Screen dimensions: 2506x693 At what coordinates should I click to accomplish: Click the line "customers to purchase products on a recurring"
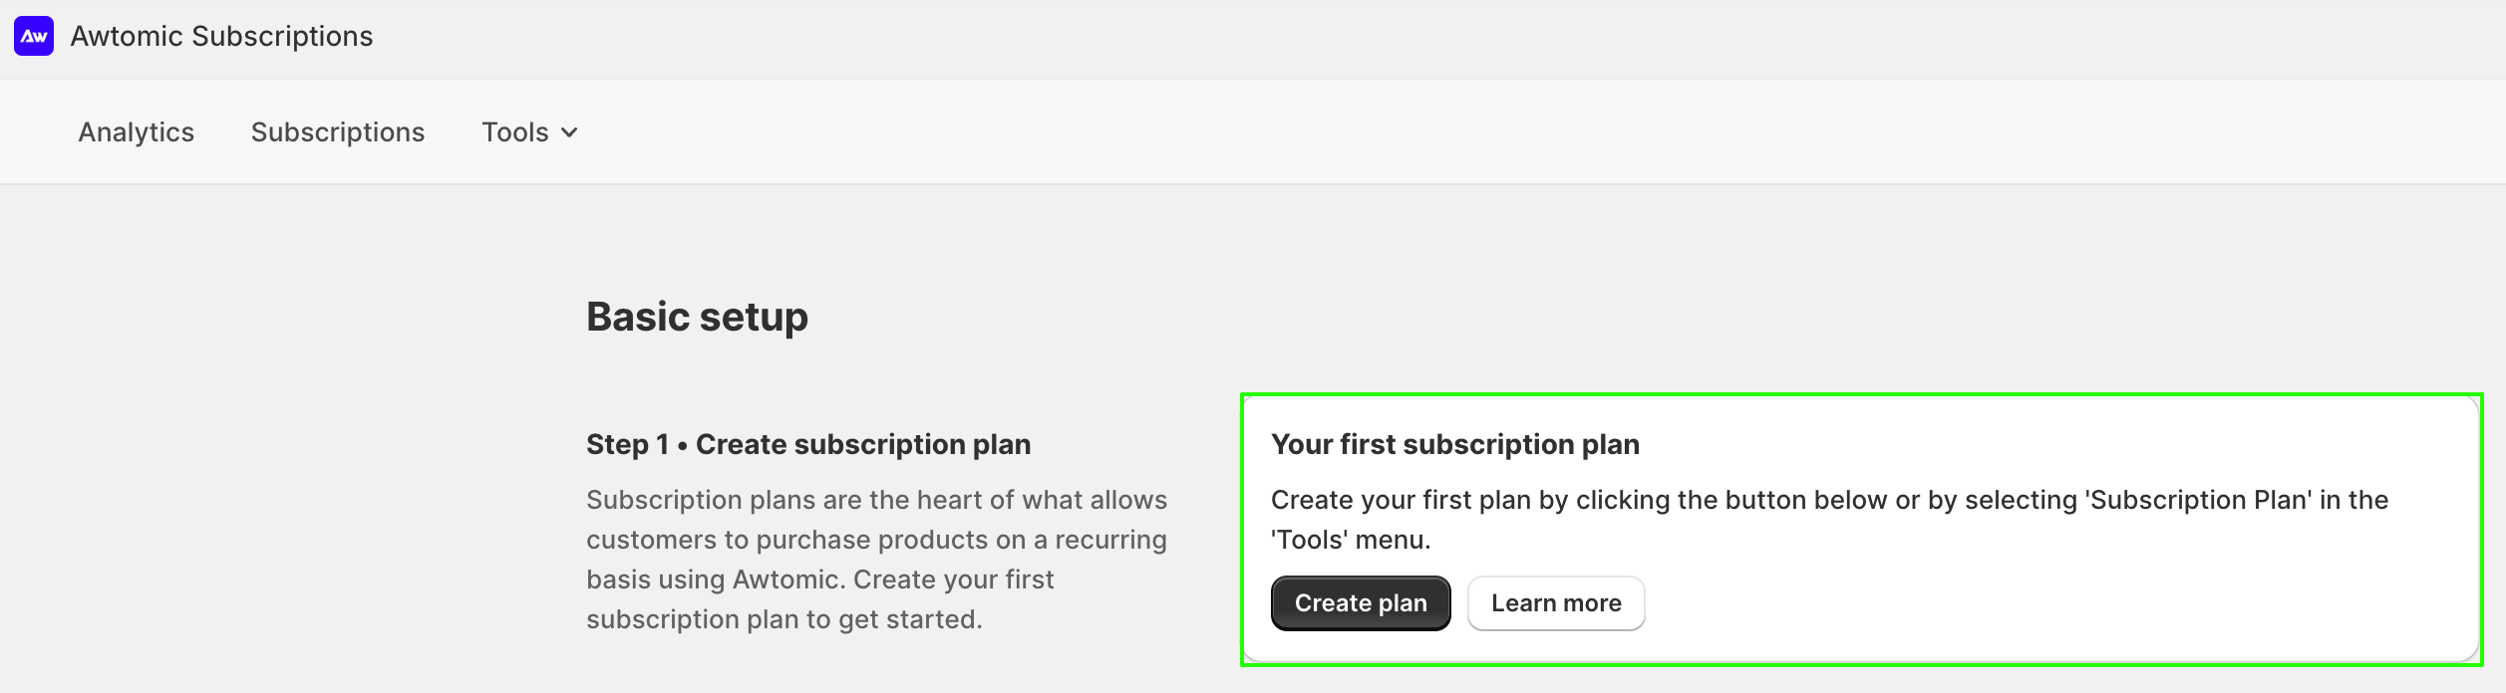point(876,540)
